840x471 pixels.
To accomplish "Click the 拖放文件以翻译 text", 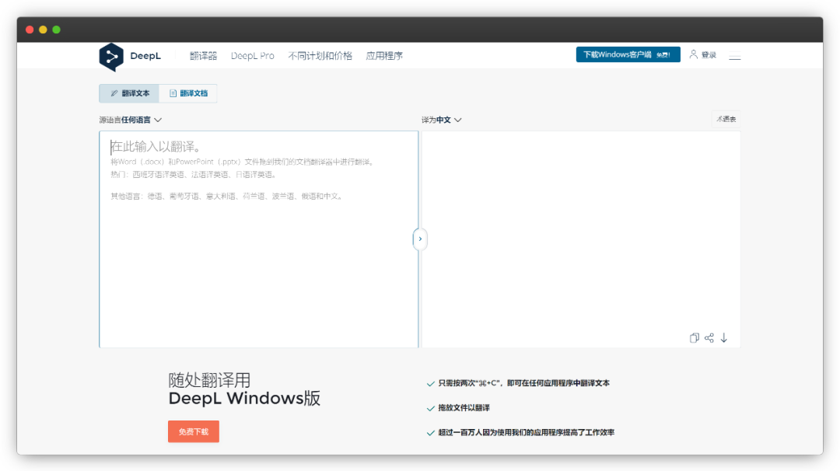I will tap(464, 408).
